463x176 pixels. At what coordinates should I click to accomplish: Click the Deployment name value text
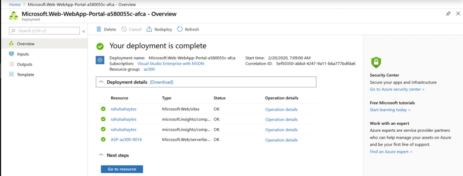[x=192, y=58]
